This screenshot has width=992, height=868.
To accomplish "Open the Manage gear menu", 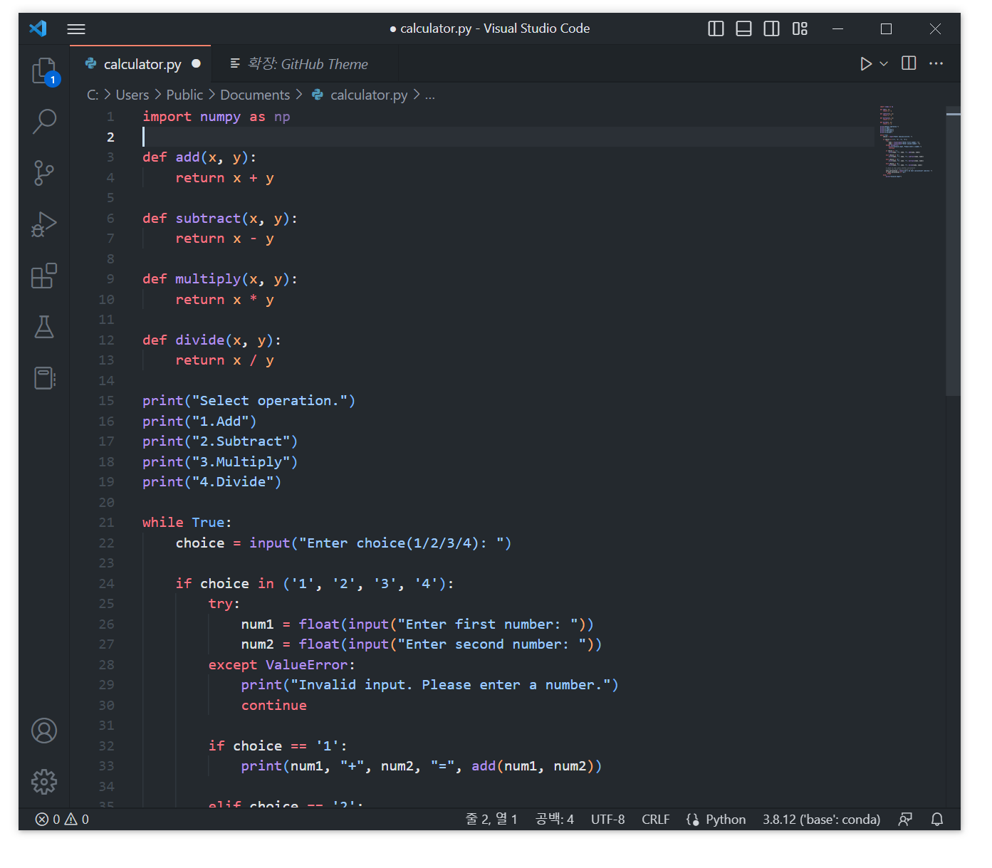I will (x=44, y=781).
